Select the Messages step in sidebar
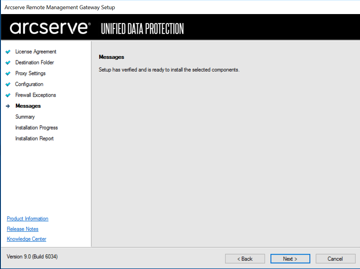 click(28, 106)
